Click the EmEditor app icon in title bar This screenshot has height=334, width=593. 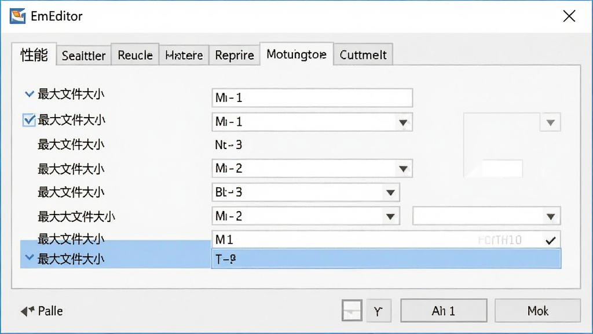(17, 16)
